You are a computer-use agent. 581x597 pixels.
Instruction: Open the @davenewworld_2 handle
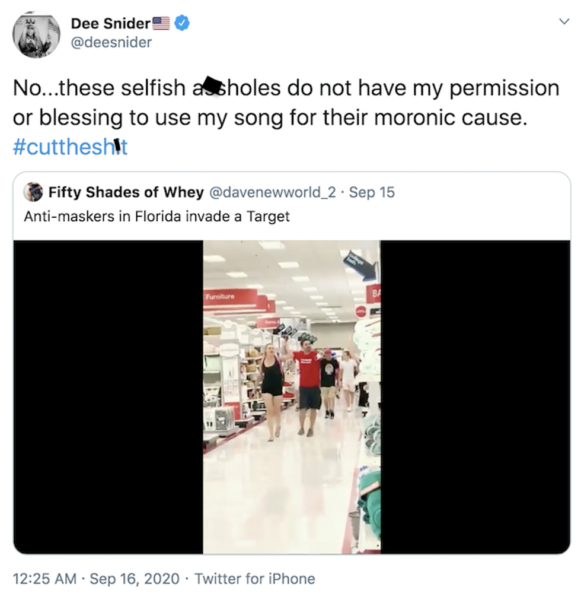[x=274, y=192]
